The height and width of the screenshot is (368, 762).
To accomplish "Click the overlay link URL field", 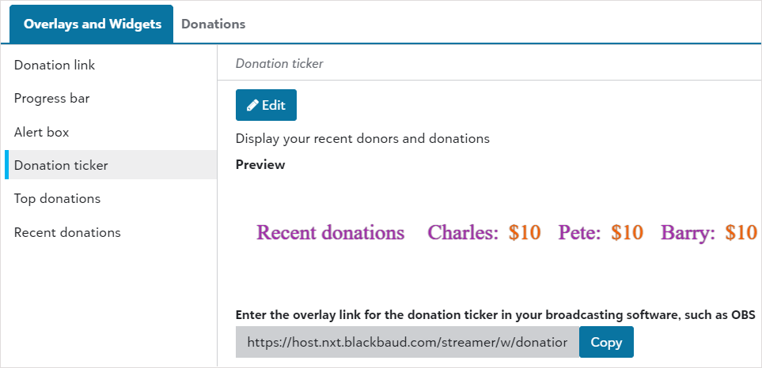I will pyautogui.click(x=408, y=342).
